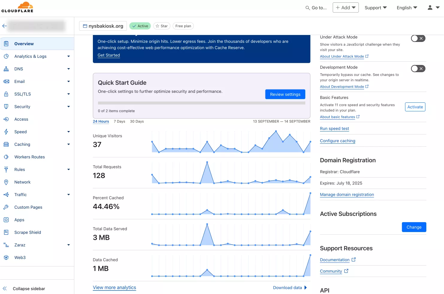Viewport: 444px width, 294px height.
Task: Expand the Analytics & Logs section
Action: [68, 56]
